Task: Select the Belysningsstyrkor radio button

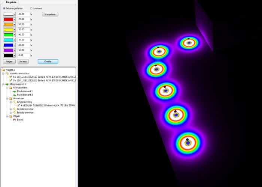Action: coord(4,8)
